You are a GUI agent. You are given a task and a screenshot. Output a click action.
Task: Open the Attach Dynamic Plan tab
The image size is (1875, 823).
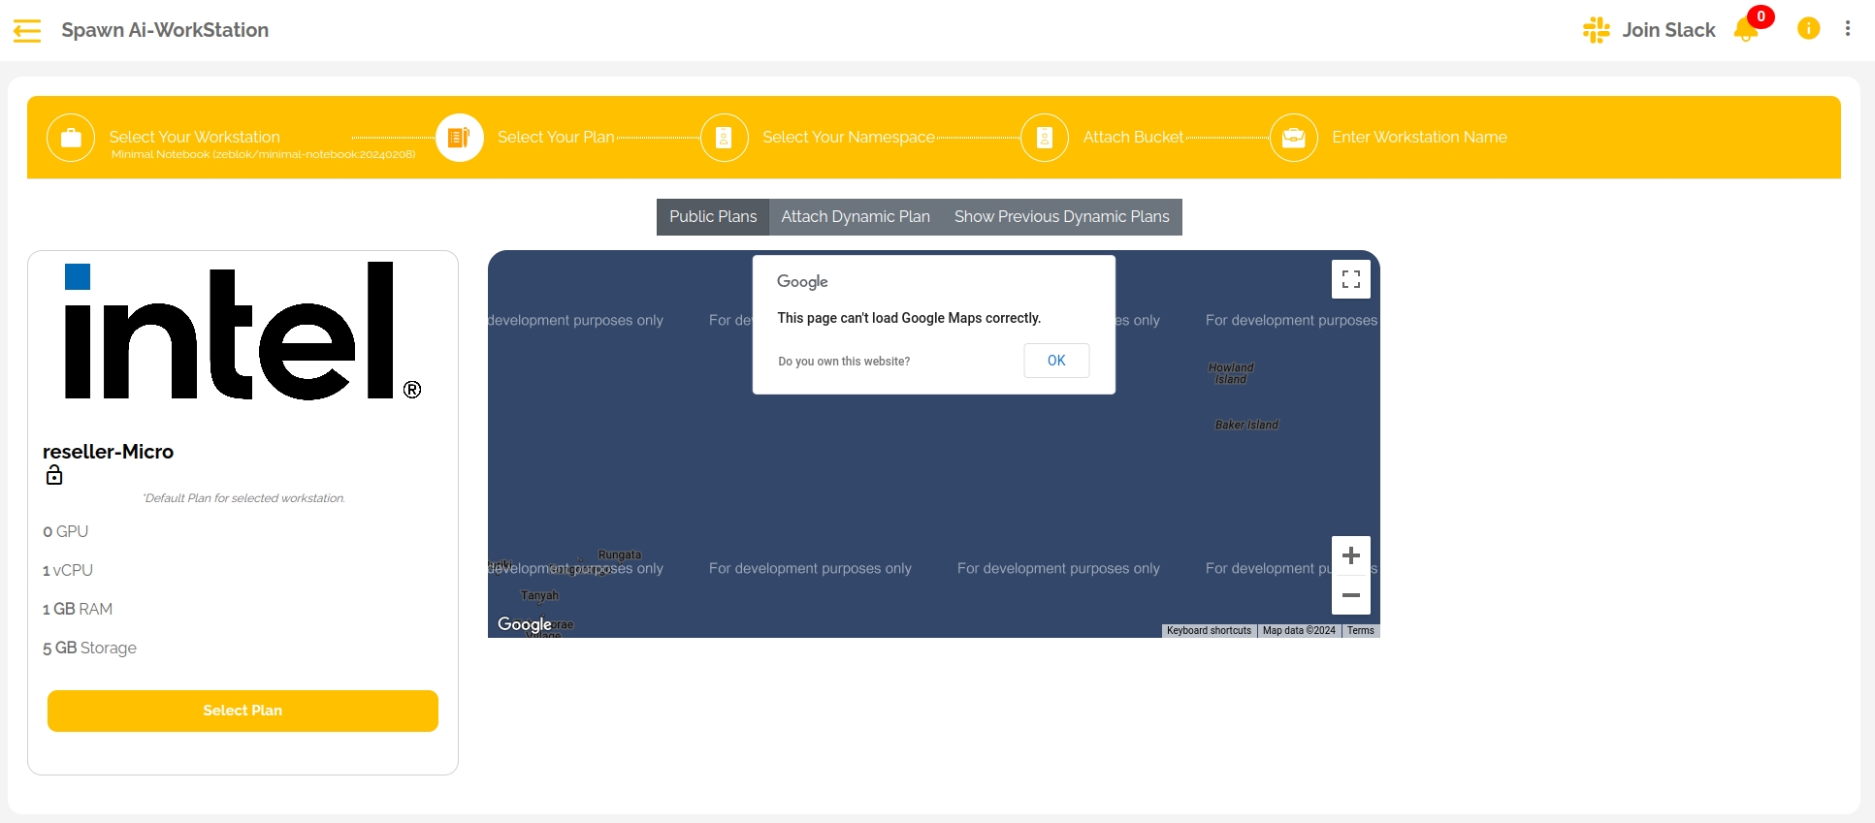[856, 217]
